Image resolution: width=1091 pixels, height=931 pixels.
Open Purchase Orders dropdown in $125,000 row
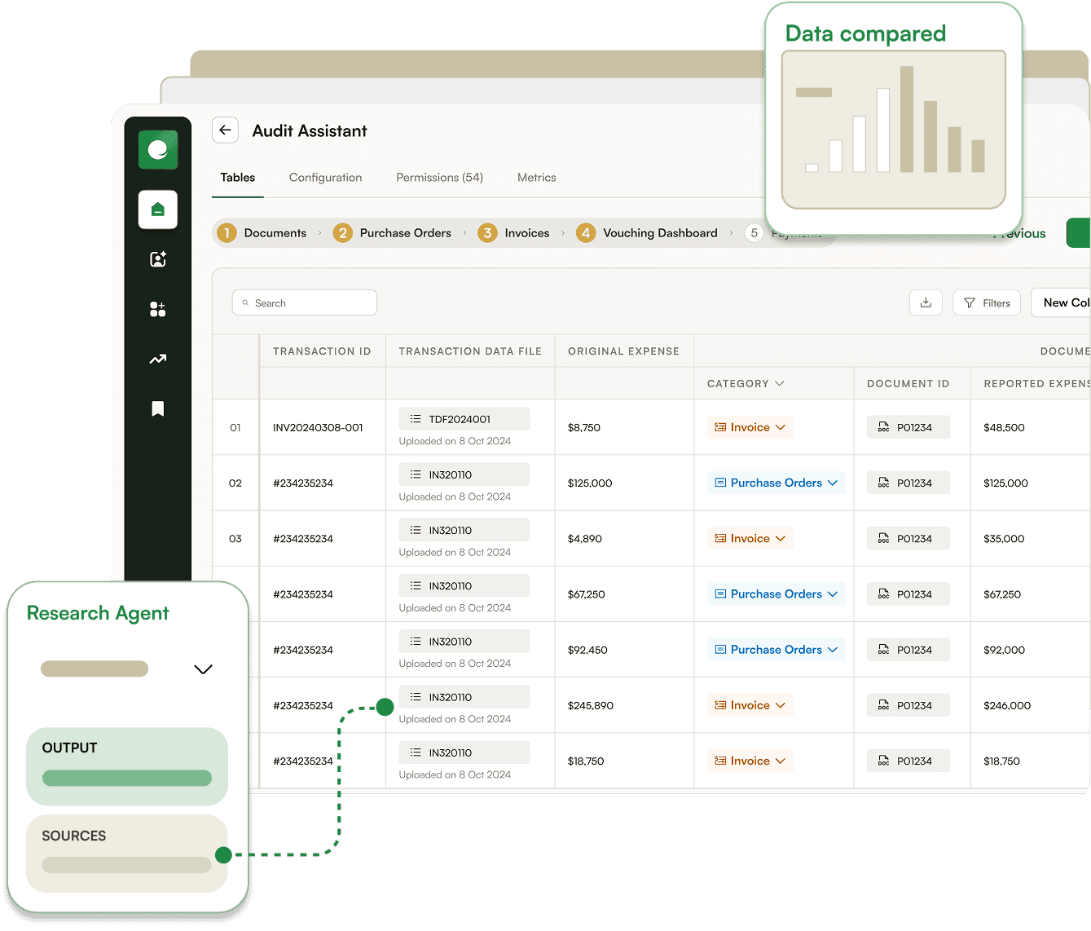click(776, 483)
